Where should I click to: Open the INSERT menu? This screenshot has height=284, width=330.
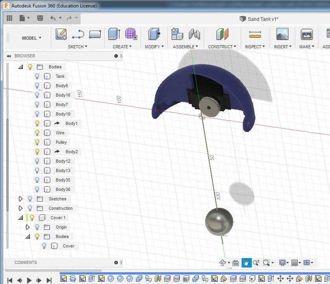point(282,47)
